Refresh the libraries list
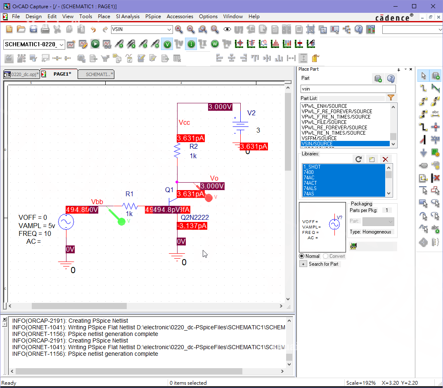The image size is (443, 388). [358, 159]
